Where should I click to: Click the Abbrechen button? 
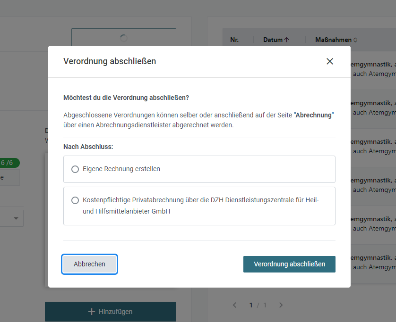(89, 264)
